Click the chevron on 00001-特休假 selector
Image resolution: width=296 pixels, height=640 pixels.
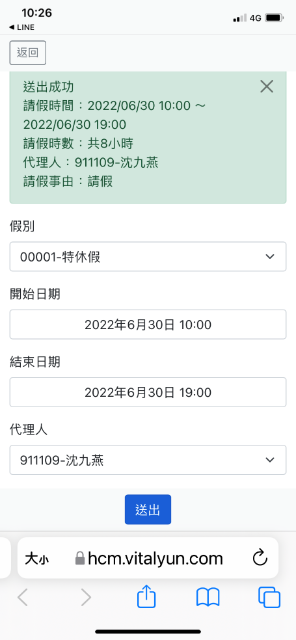pos(269,257)
